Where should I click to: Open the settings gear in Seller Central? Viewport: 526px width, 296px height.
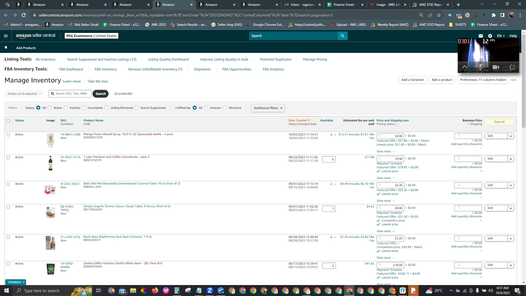tap(490, 36)
